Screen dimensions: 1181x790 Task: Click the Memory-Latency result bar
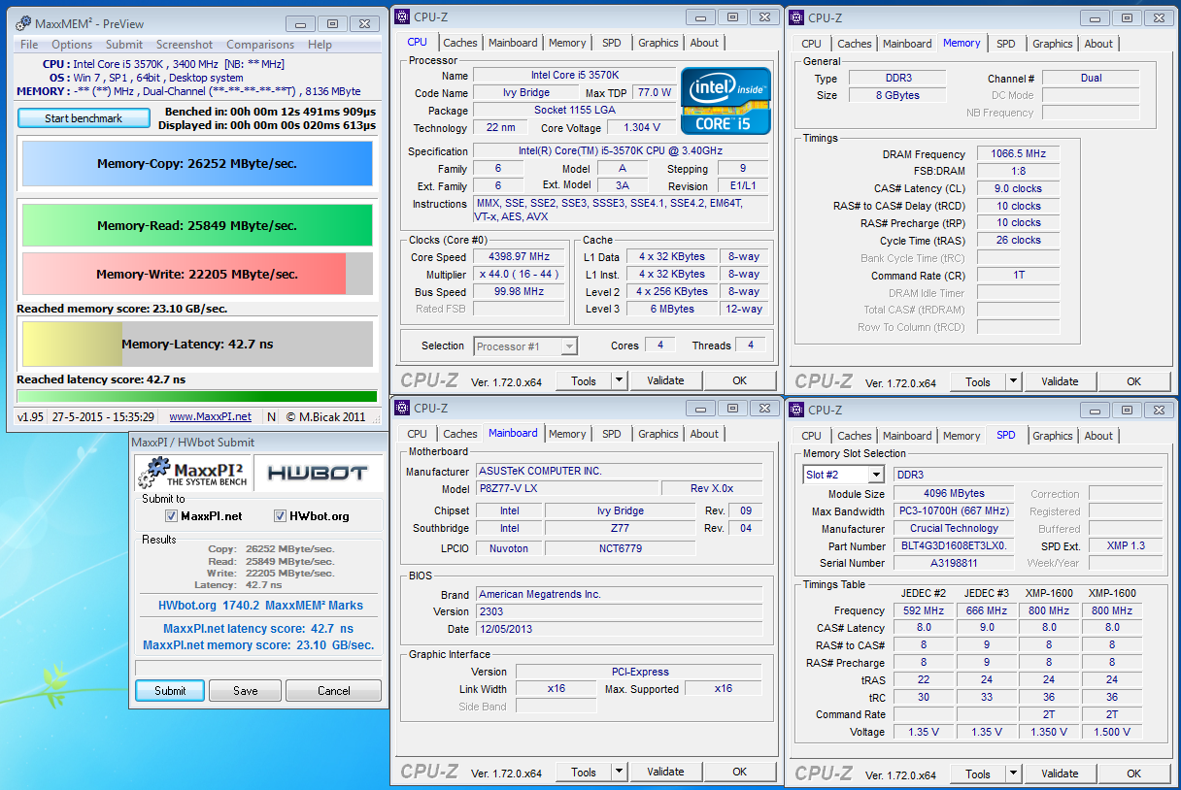pos(197,344)
